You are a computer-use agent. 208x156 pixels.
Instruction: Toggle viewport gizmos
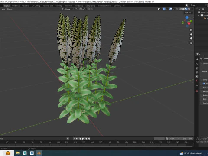[x=164, y=9]
